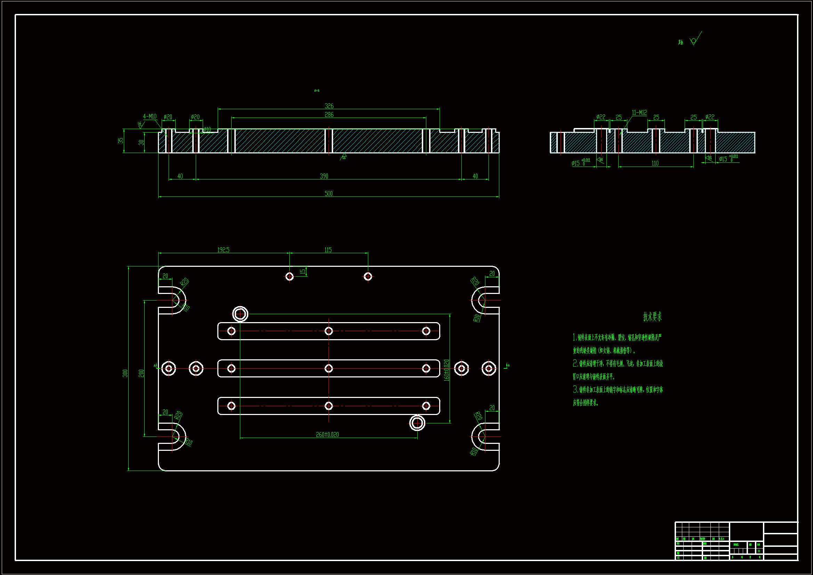Image resolution: width=813 pixels, height=575 pixels.
Task: Click the lower-right locating pin hole circle
Action: pos(417,423)
